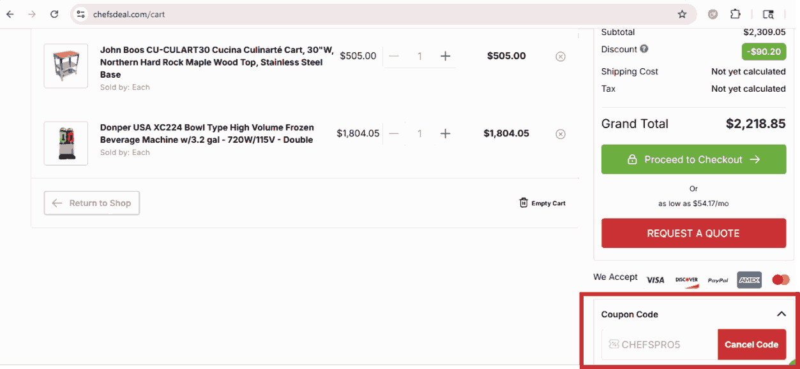Remove John Boos cart from cart
This screenshot has height=369, width=800.
[560, 57]
